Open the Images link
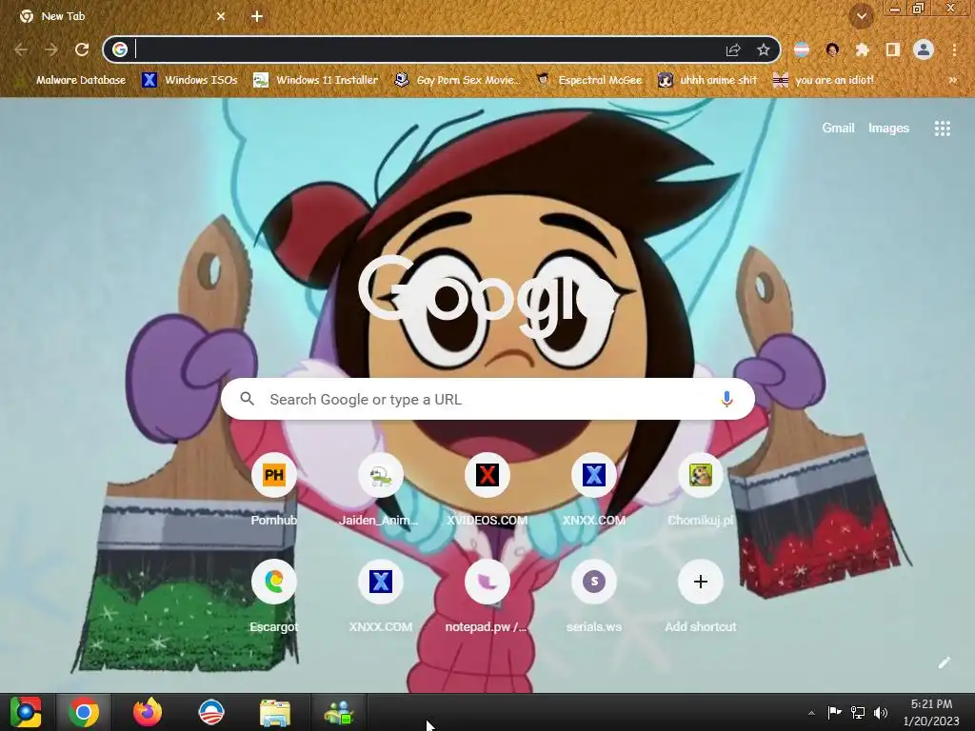This screenshot has height=731, width=975. tap(888, 128)
